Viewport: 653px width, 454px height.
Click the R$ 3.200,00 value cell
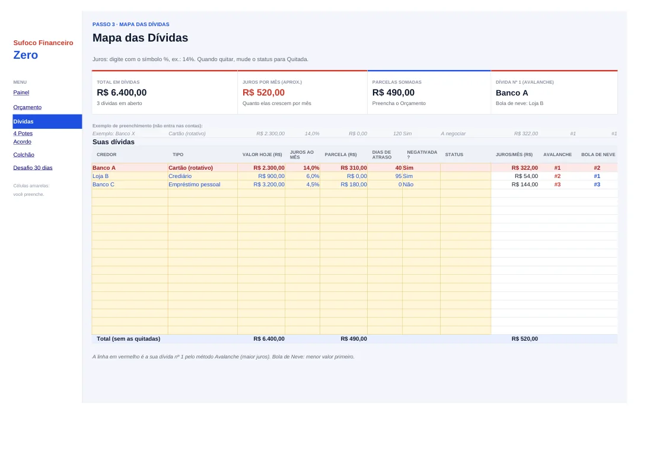click(x=261, y=184)
